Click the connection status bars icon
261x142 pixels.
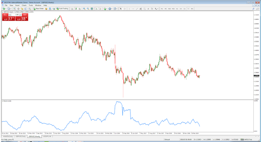coord(242,139)
